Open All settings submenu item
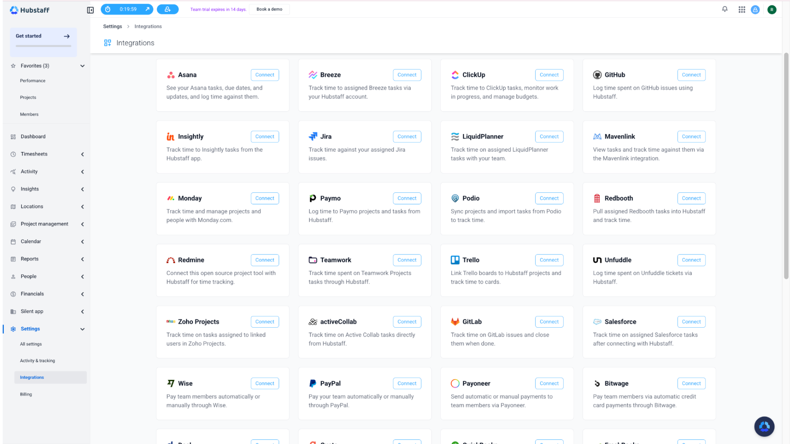The height and width of the screenshot is (444, 790). [x=31, y=344]
